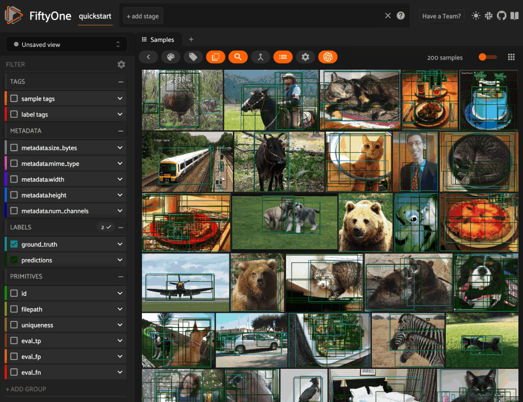Open the docs book icon

(x=514, y=15)
